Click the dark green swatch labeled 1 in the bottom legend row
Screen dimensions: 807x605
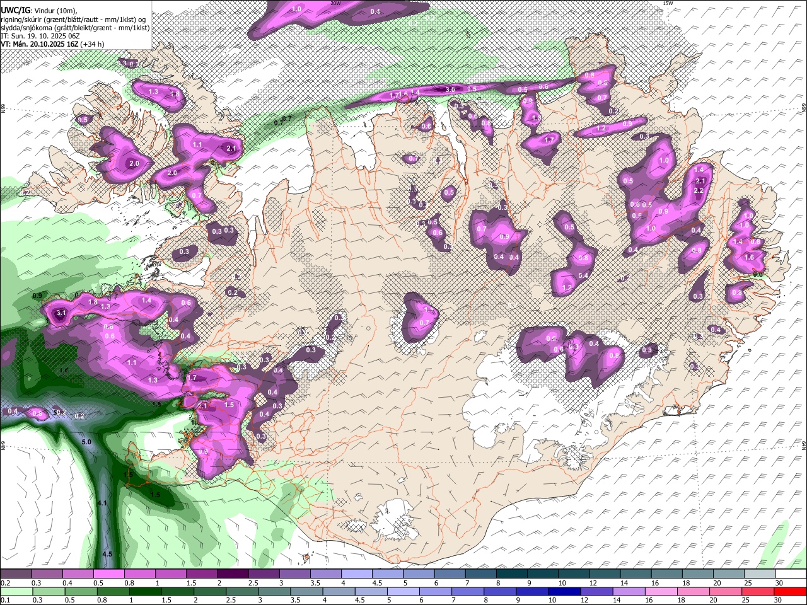[x=146, y=592]
